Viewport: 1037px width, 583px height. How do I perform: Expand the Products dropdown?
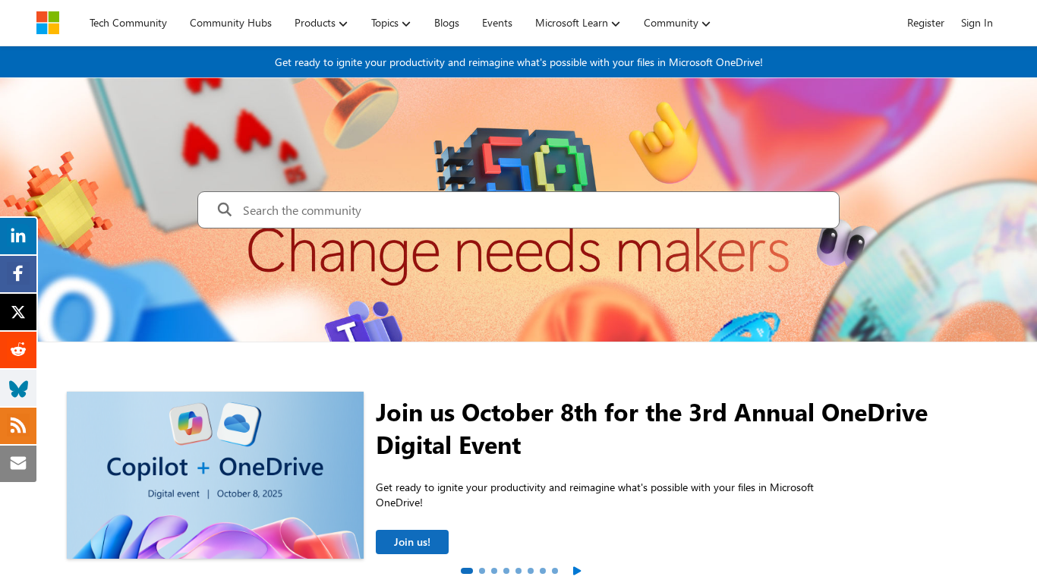(321, 23)
